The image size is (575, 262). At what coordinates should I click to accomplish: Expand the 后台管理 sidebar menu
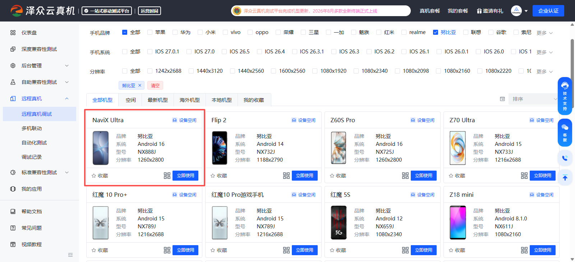(40, 66)
